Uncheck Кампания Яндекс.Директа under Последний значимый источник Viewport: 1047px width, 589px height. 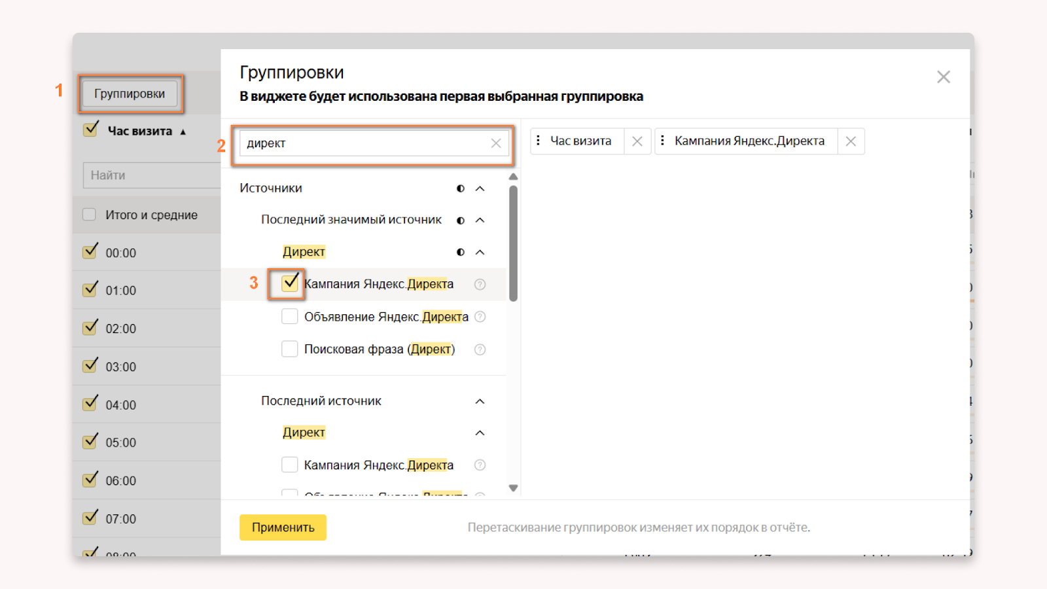(290, 283)
